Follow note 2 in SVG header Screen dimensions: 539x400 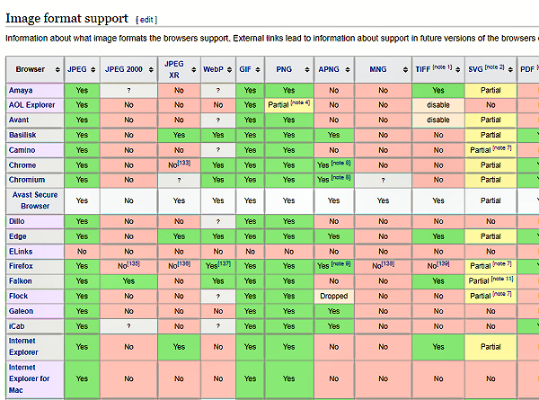click(494, 67)
